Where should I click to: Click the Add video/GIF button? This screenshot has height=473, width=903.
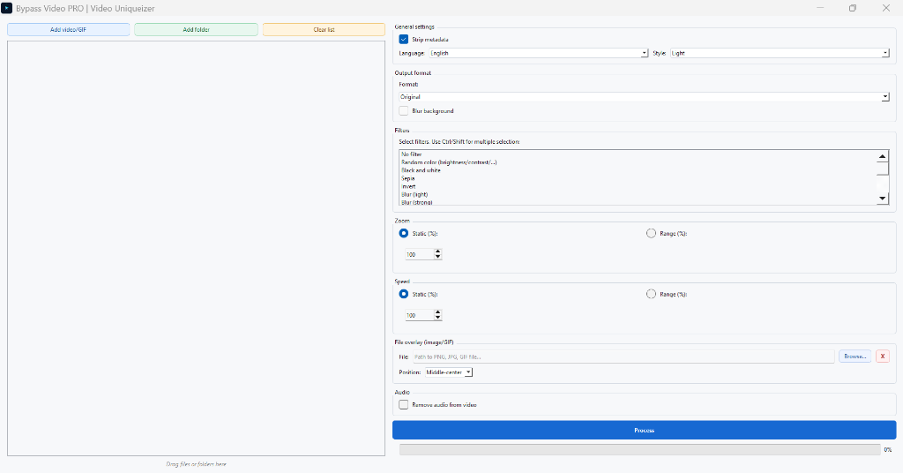(69, 29)
